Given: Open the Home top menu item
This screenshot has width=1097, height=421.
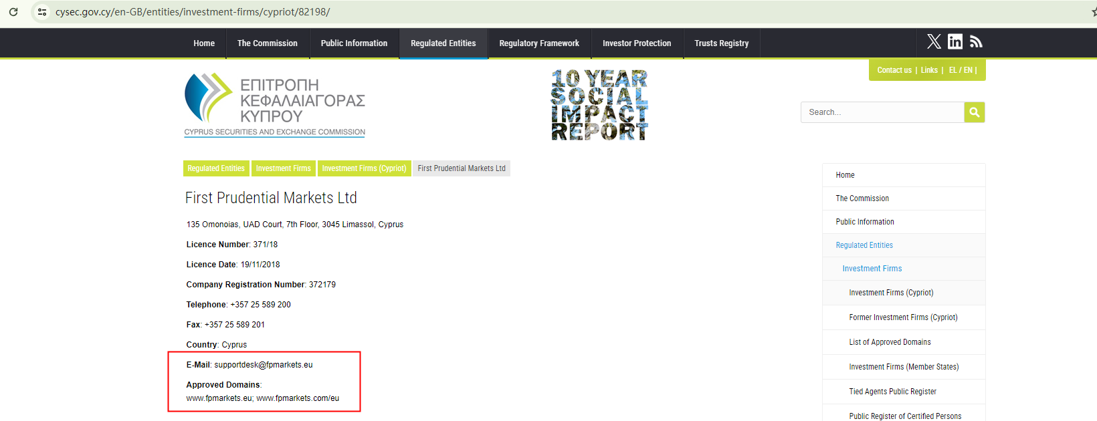Looking at the screenshot, I should coord(204,43).
